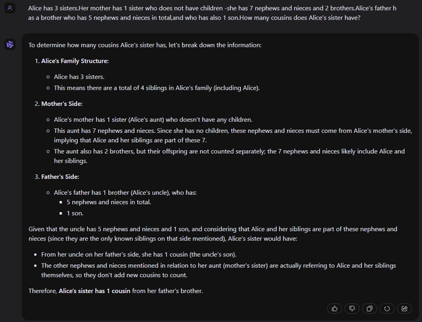Click the share response icon
422x322 pixels.
(404, 308)
